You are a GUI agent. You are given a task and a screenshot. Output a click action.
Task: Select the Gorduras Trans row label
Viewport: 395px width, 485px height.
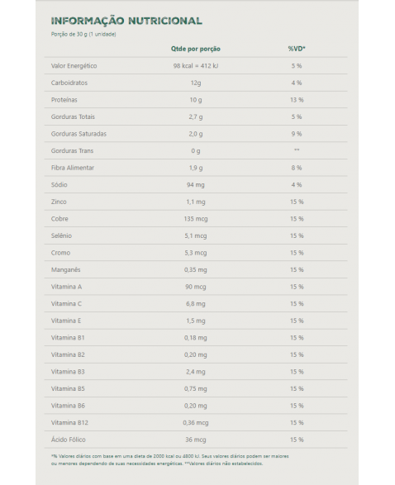pos(72,151)
